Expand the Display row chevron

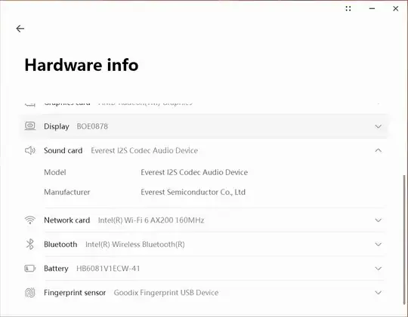[x=379, y=127]
